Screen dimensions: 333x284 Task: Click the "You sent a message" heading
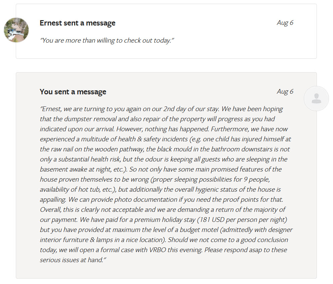(73, 92)
